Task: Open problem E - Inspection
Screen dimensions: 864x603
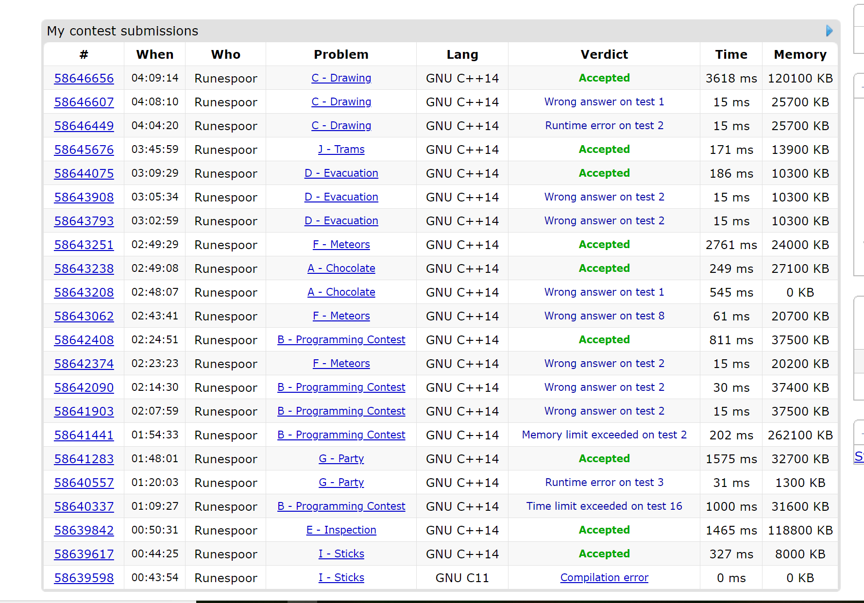Action: point(341,530)
